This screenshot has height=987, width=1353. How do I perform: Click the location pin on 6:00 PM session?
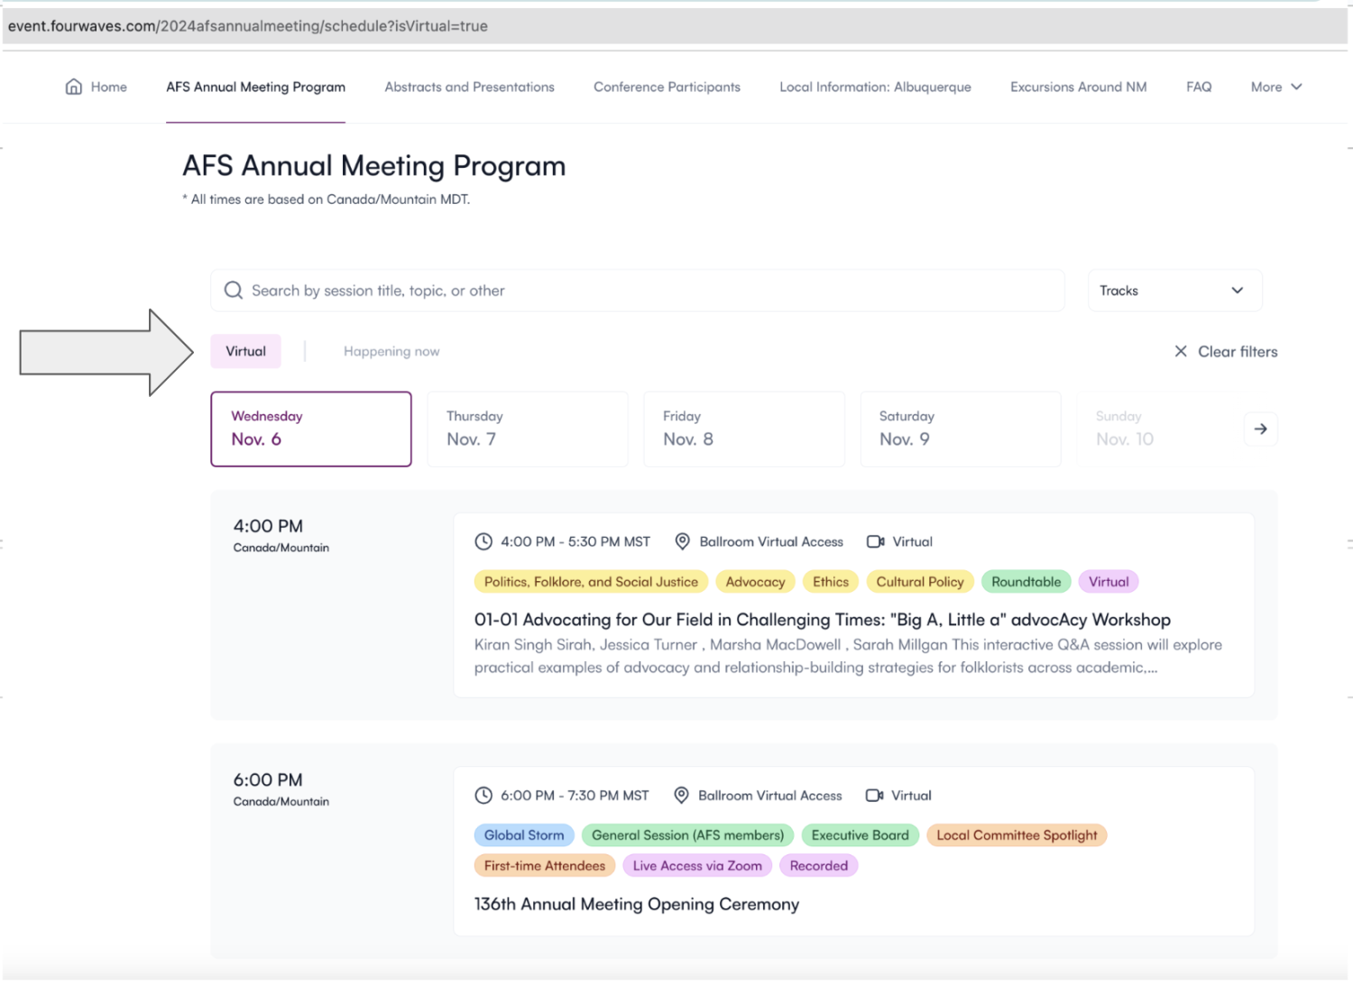click(x=682, y=795)
